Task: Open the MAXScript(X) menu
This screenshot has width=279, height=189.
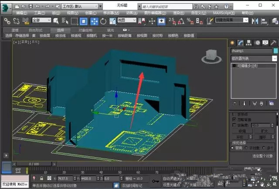Action: 224,13
